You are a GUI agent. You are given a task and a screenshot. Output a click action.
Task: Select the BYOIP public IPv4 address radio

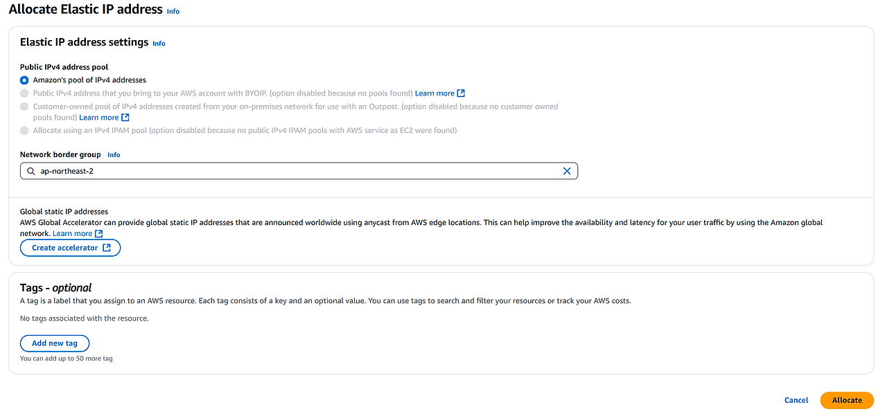point(24,93)
